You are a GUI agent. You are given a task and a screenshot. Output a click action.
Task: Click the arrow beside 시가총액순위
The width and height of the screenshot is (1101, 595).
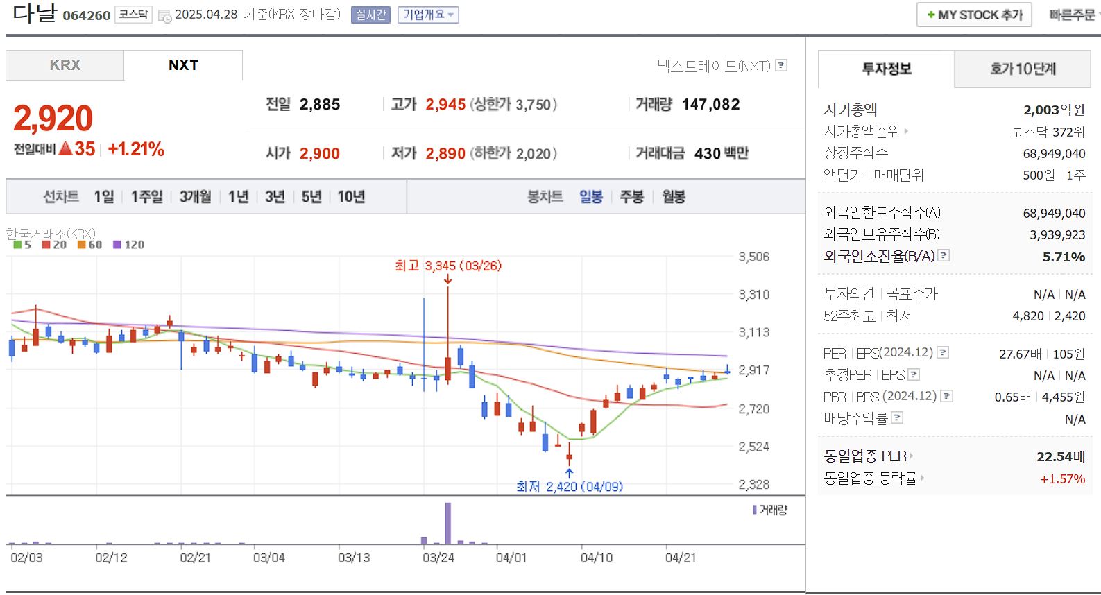click(x=905, y=130)
